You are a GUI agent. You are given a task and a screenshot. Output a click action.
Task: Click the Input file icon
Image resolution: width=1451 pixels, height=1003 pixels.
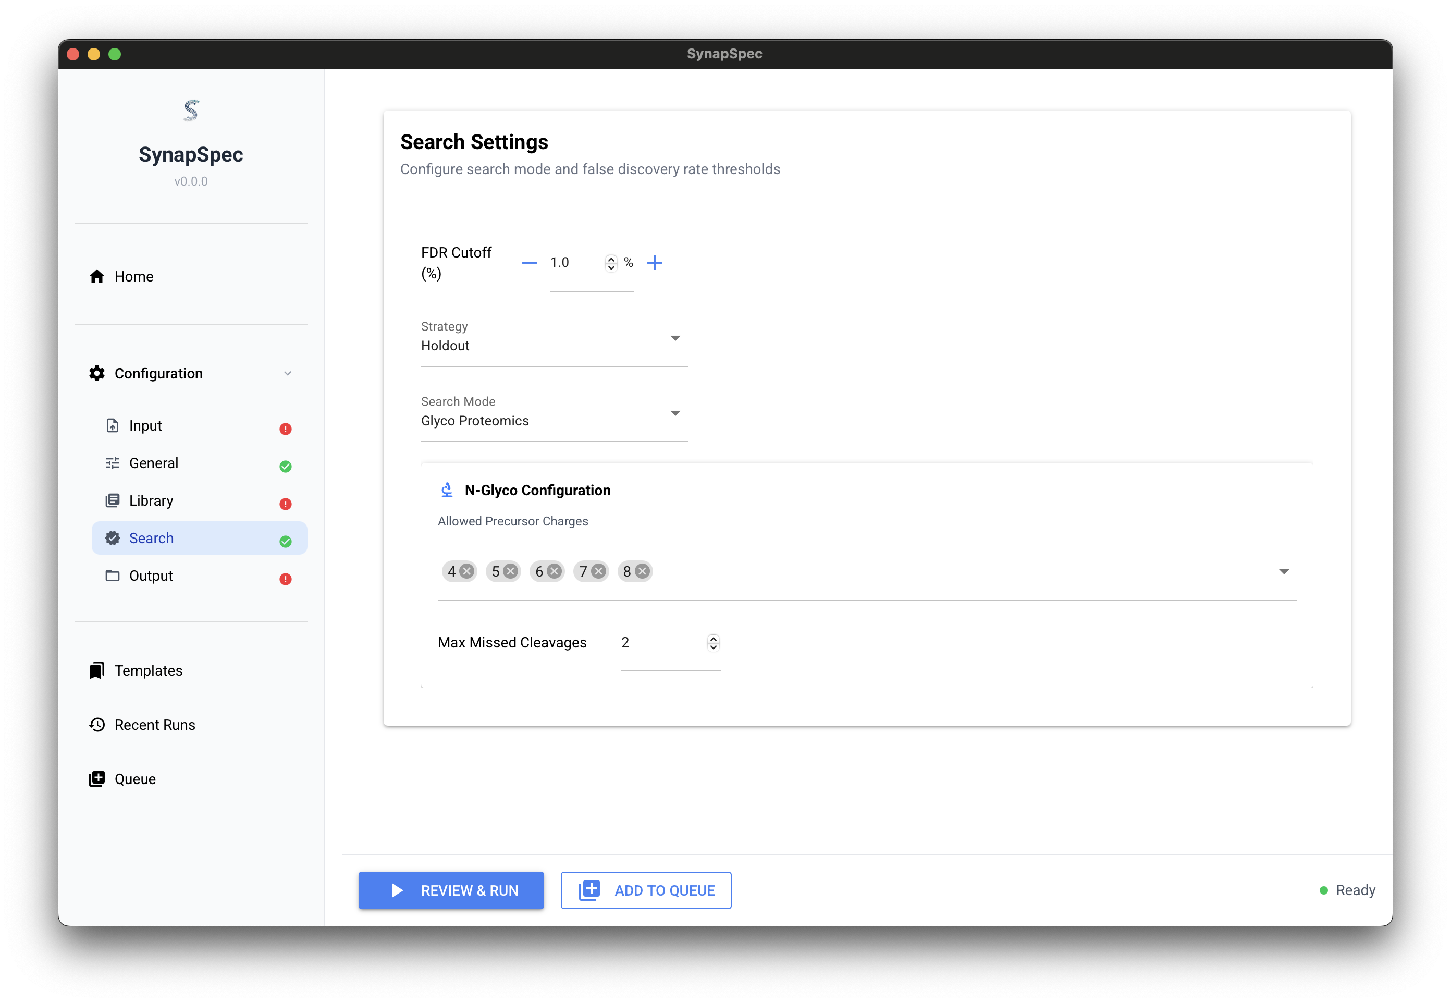[113, 425]
